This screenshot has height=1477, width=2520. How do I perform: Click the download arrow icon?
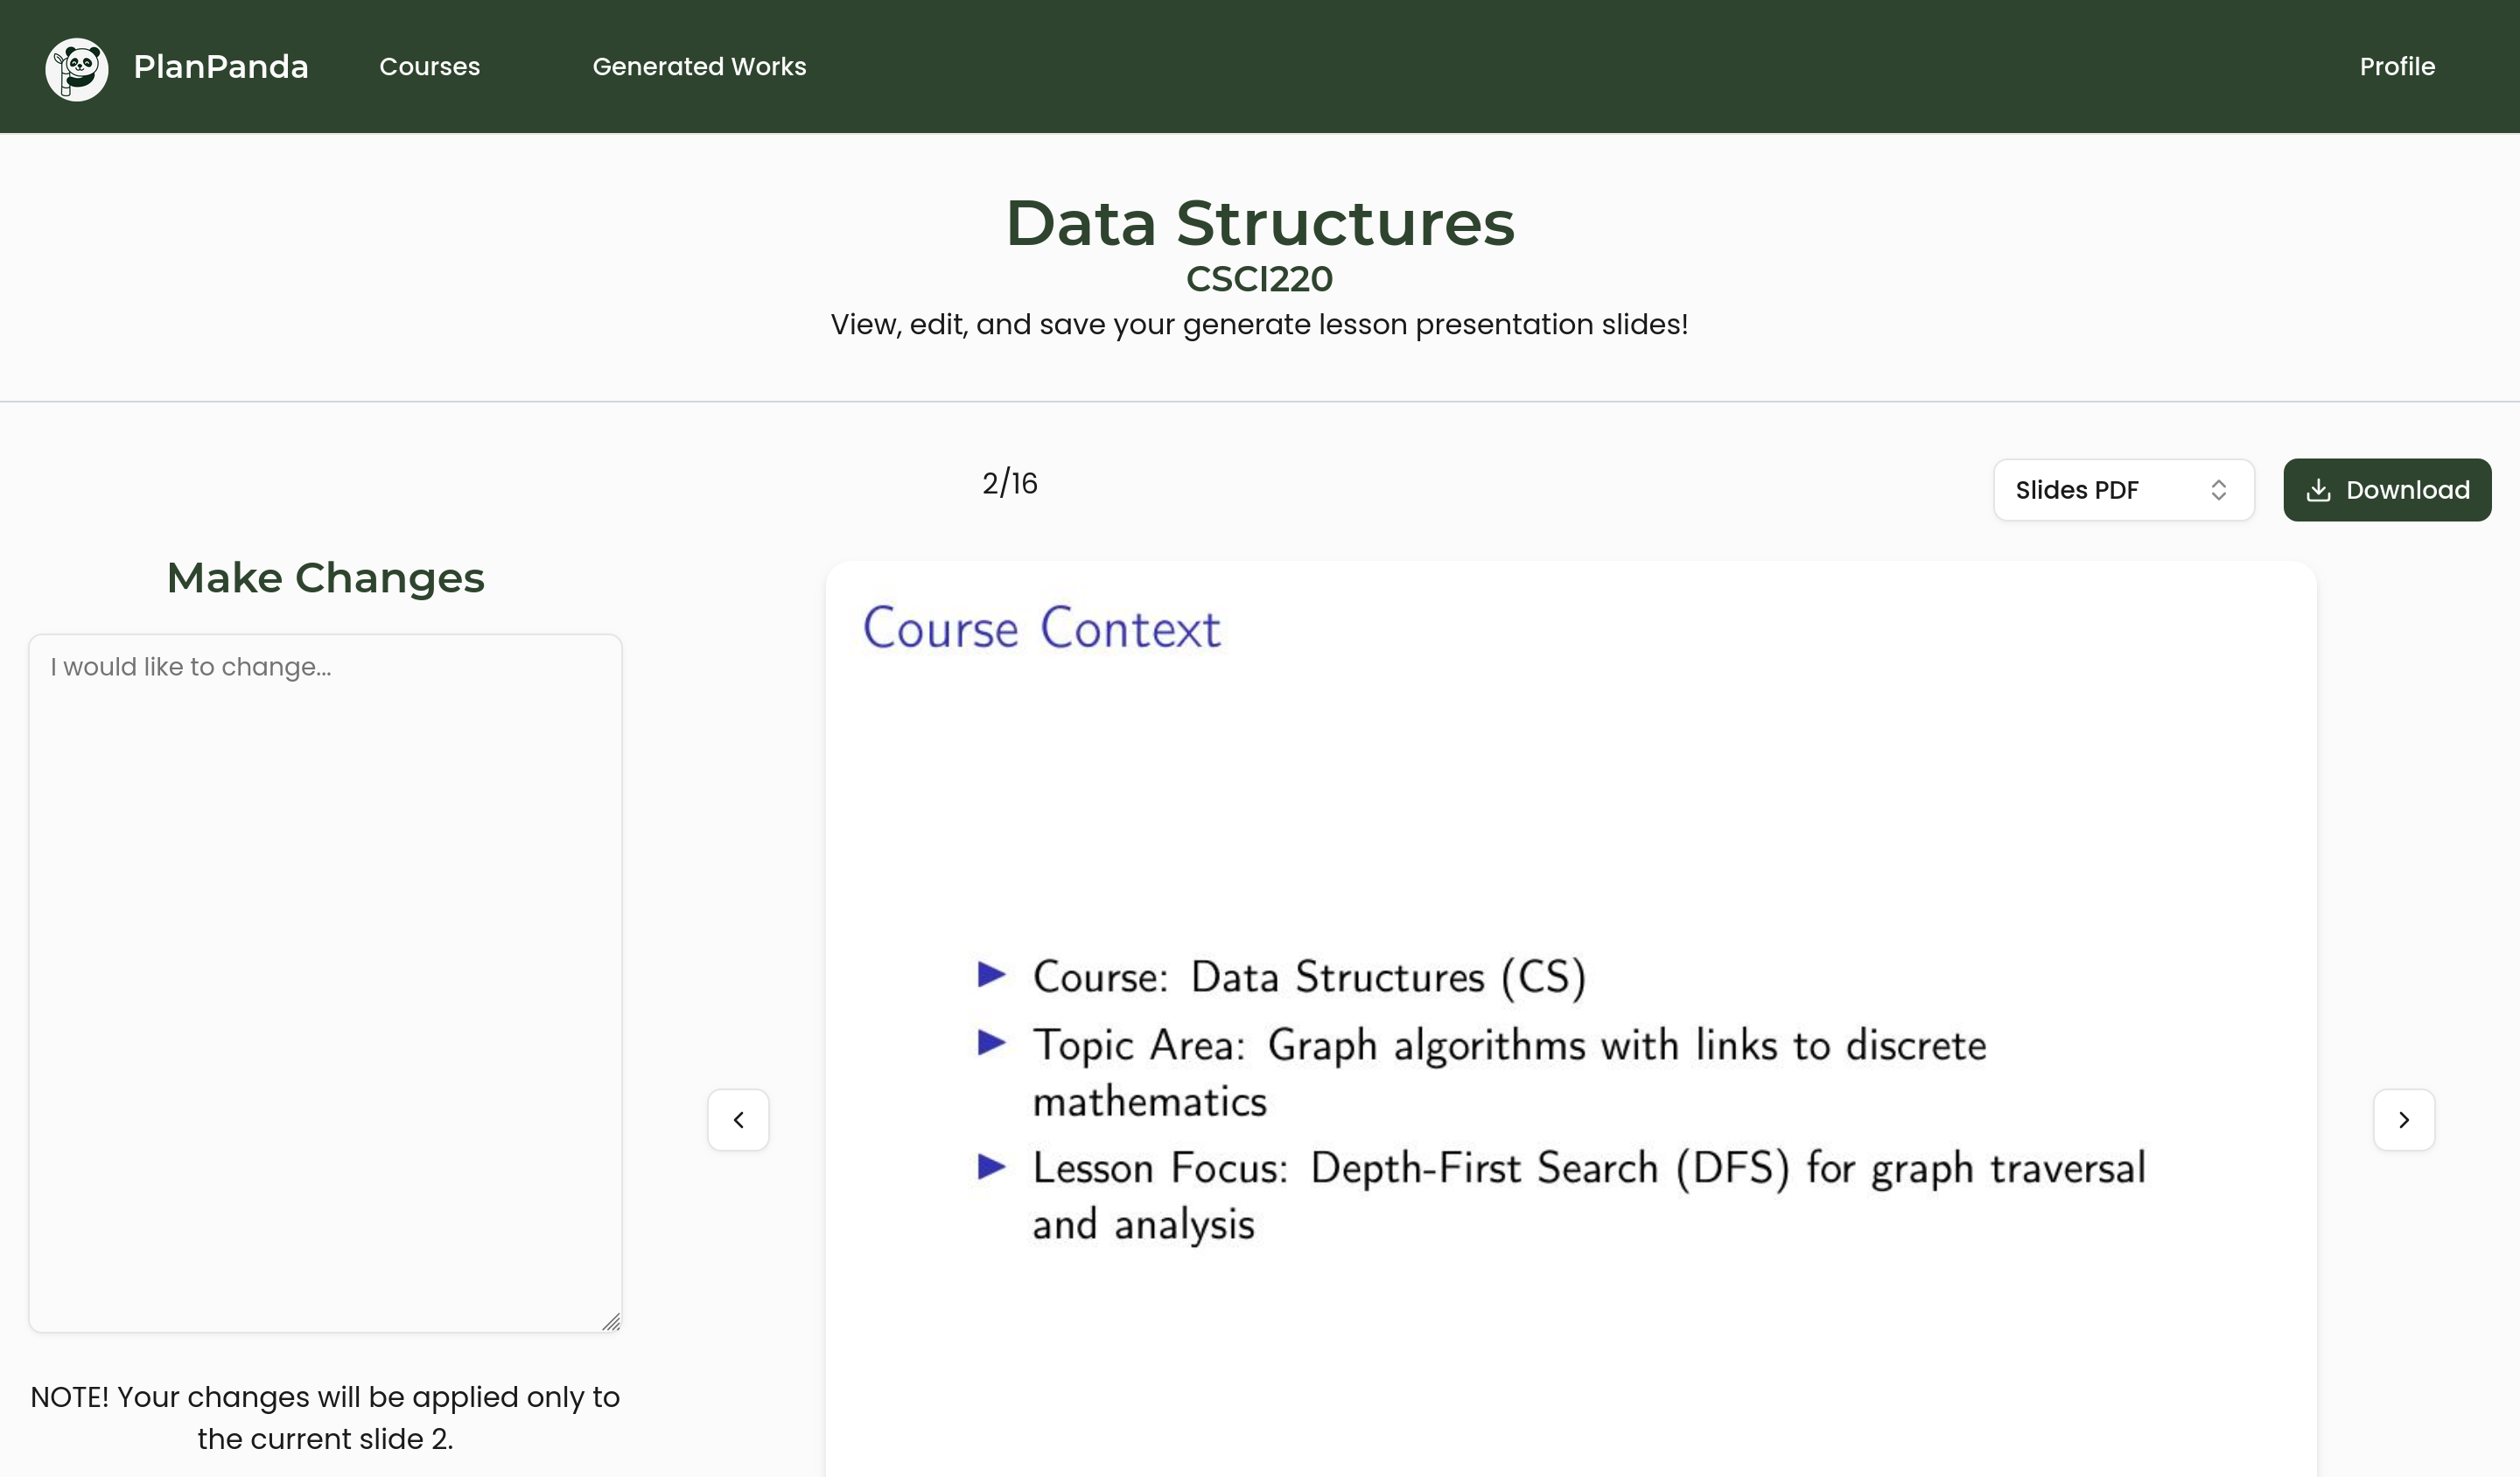click(x=2318, y=490)
